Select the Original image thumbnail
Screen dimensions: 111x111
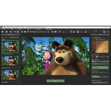(x=10, y=46)
